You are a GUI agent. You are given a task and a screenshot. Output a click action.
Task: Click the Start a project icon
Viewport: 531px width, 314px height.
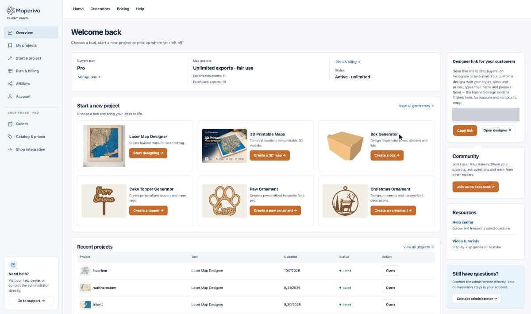(x=10, y=58)
